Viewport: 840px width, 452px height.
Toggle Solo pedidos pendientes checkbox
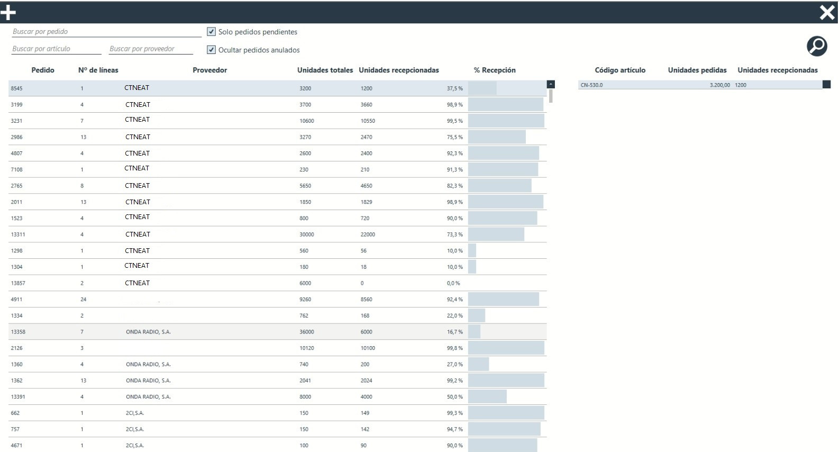point(212,32)
